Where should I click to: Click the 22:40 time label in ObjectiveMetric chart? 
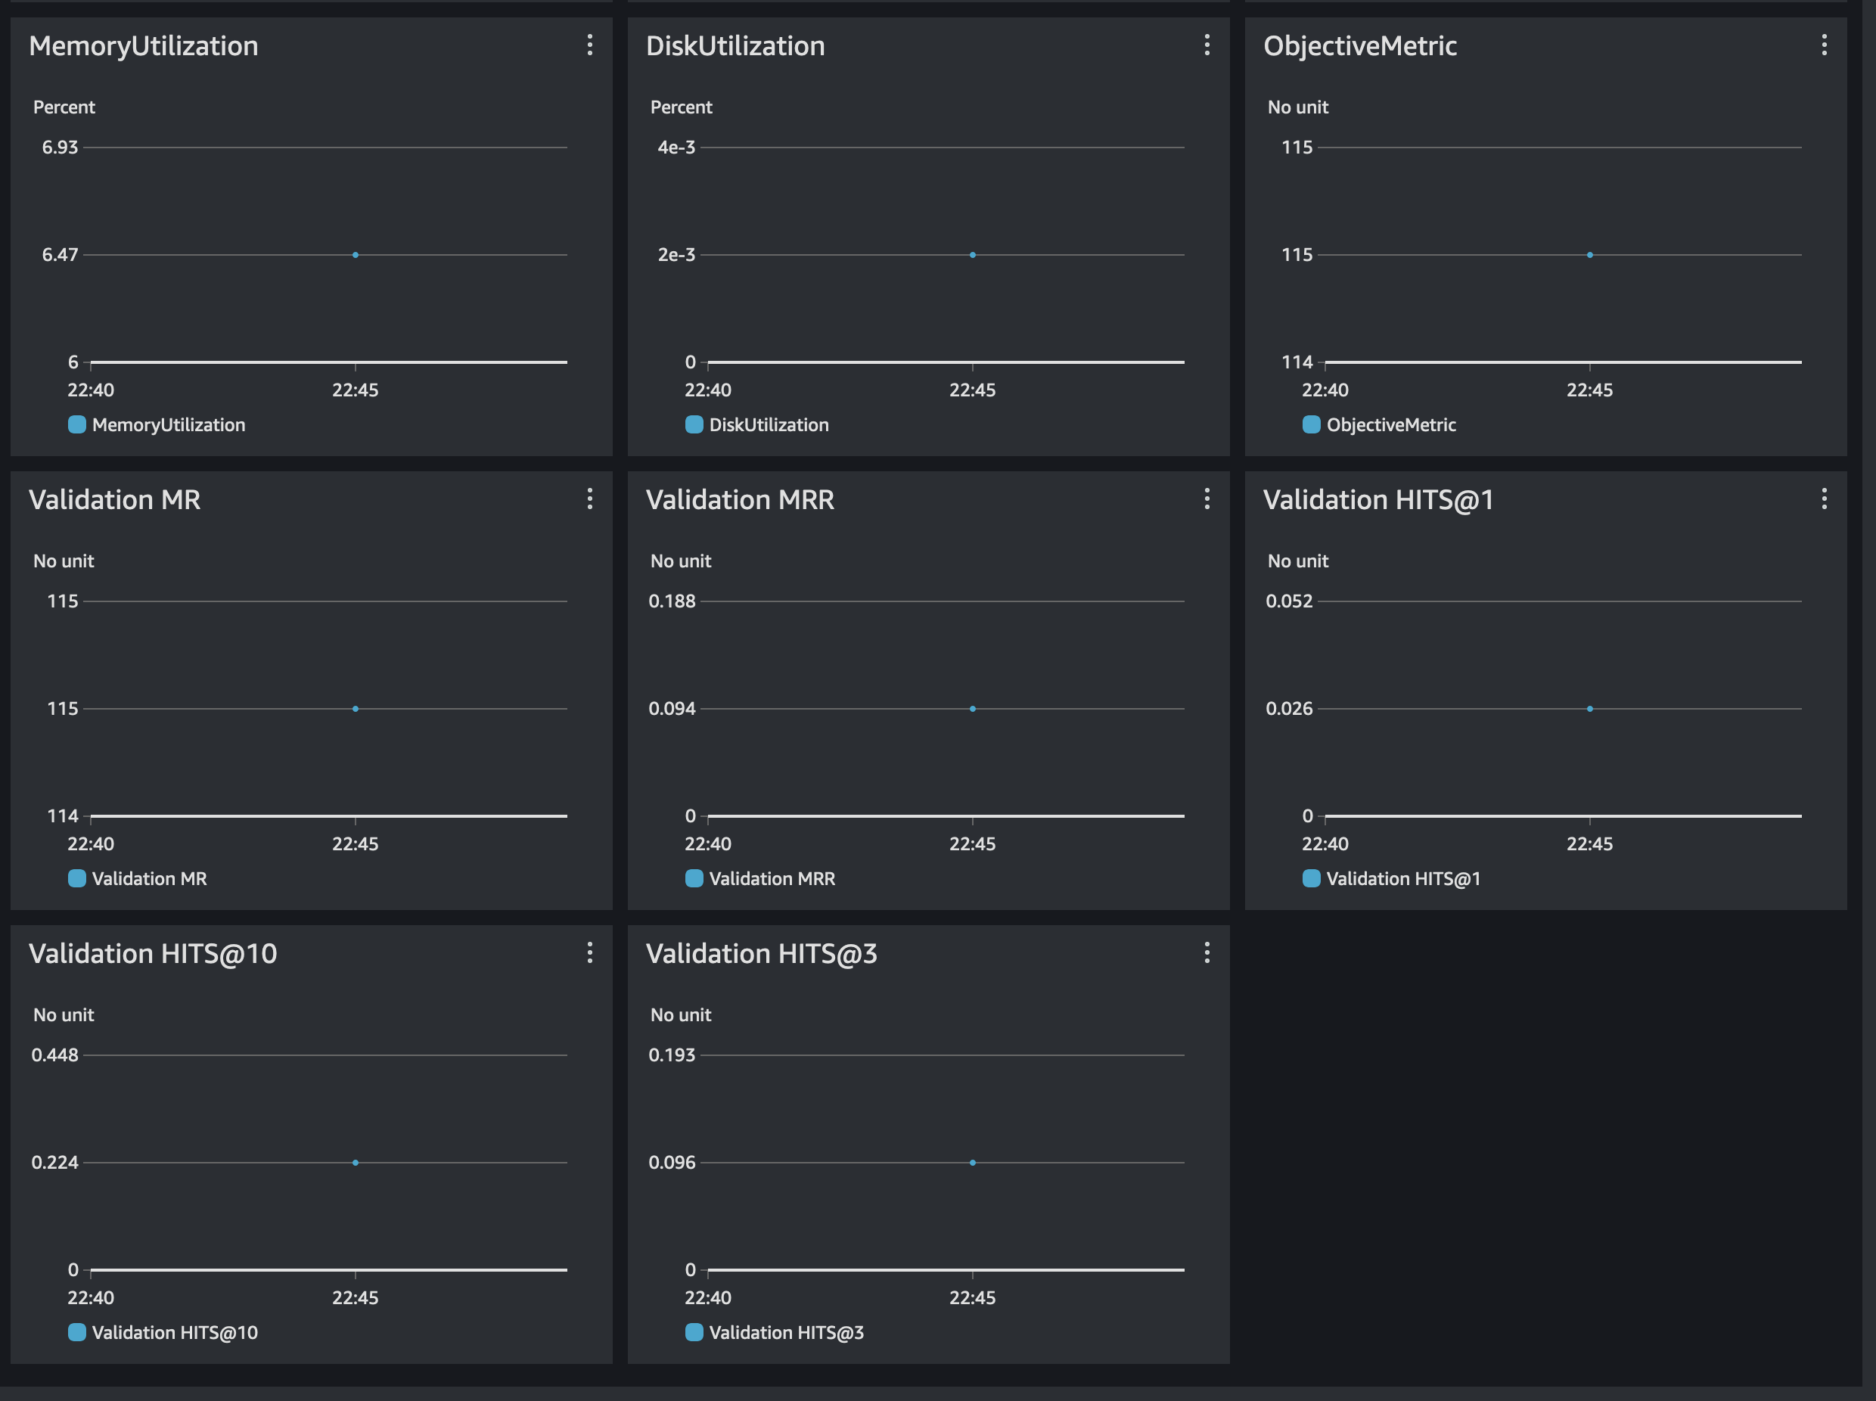[x=1325, y=390]
